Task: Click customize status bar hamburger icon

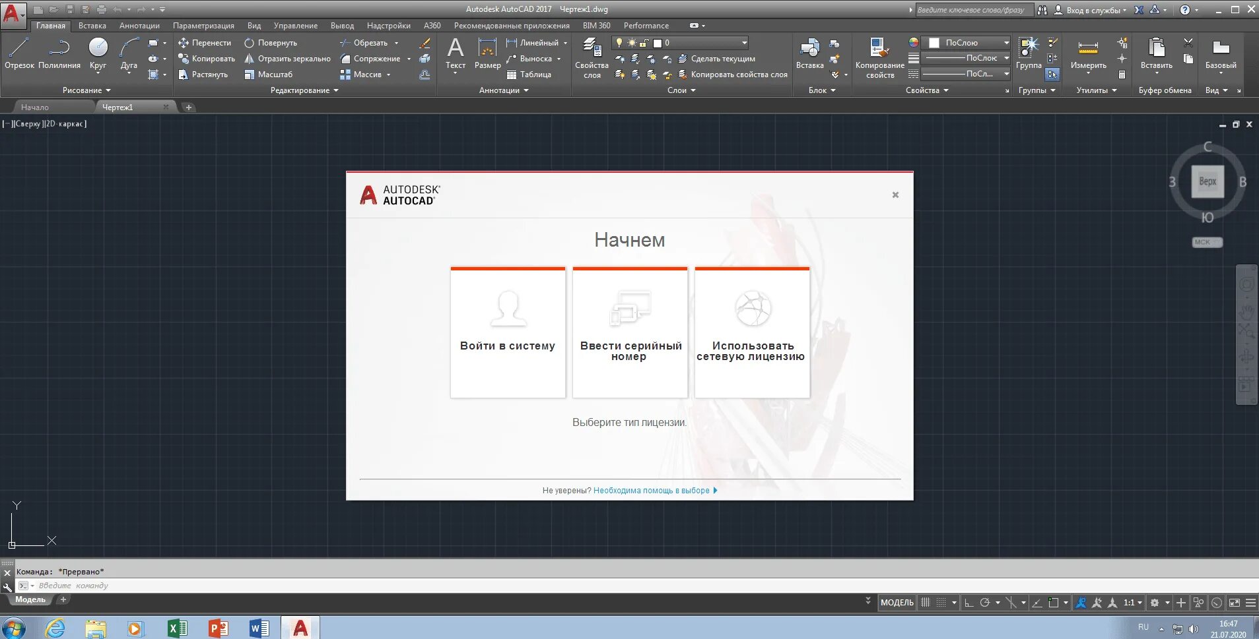Action: 1250,603
